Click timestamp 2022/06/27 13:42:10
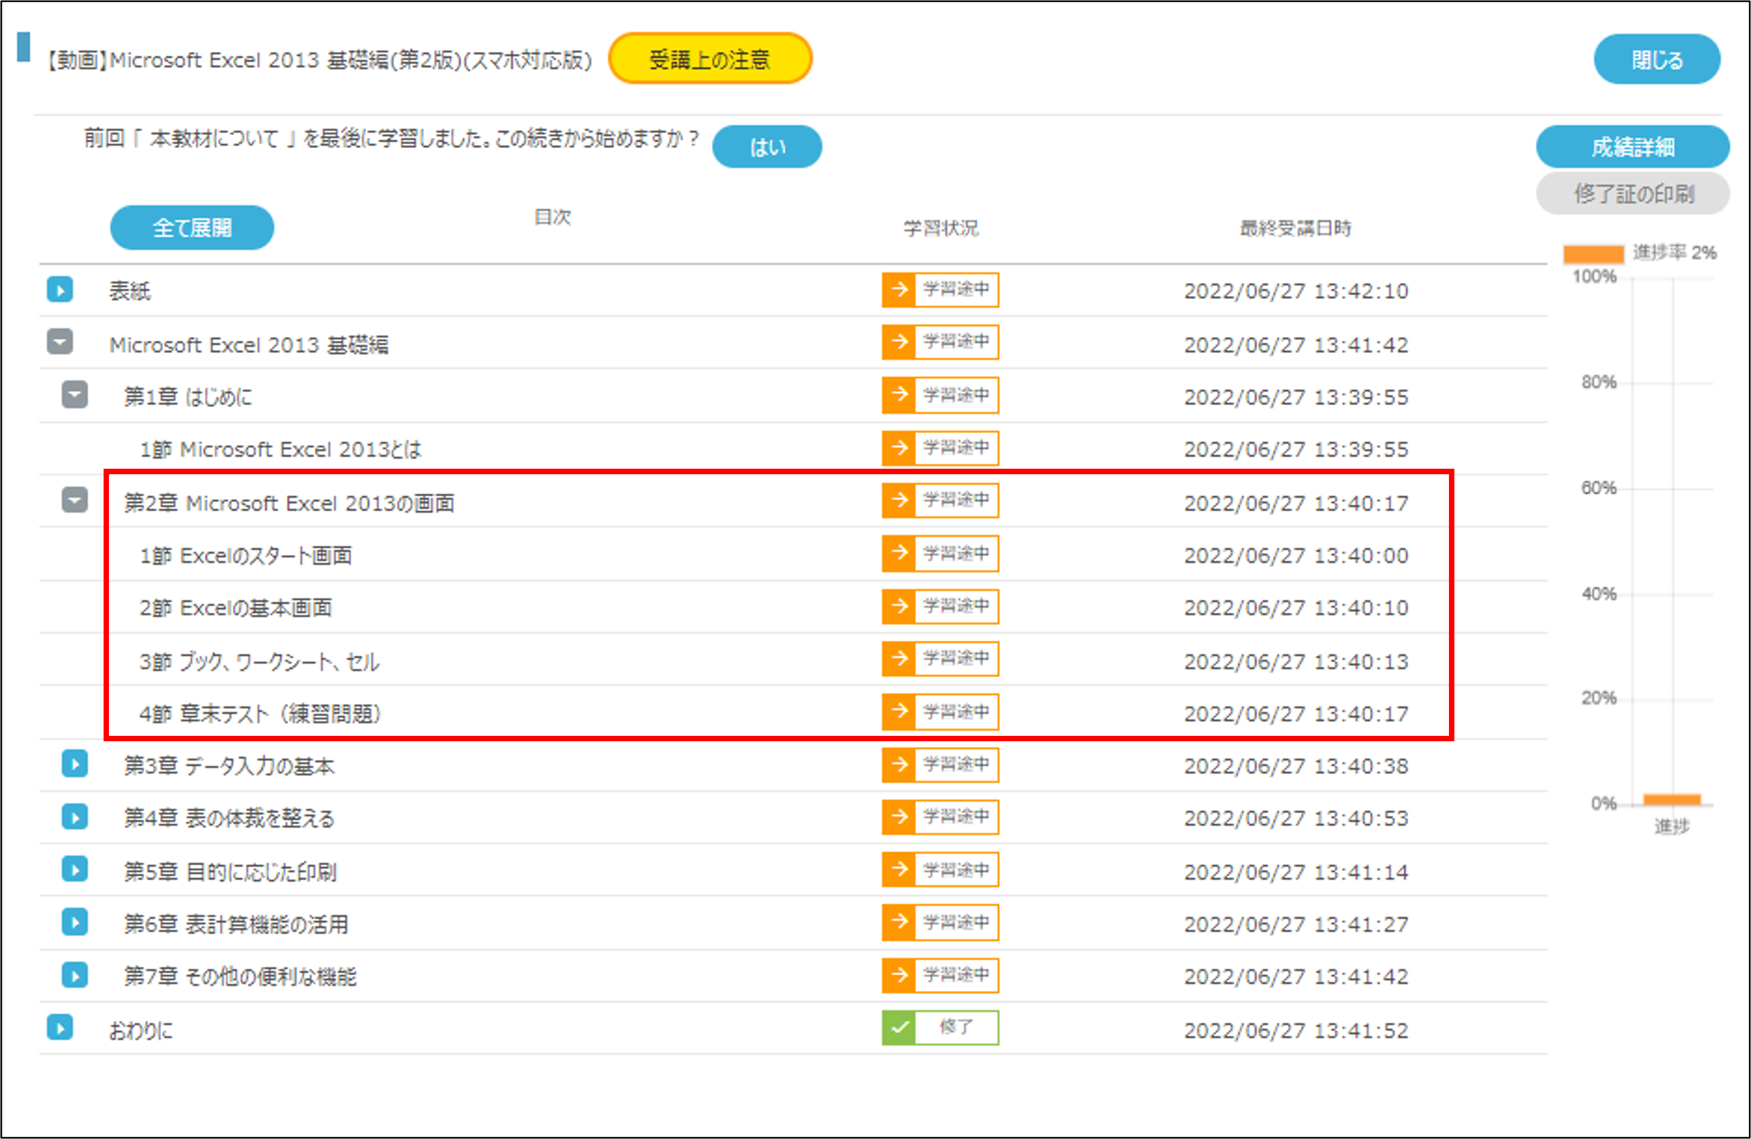Screen dimensions: 1751x1139 [1297, 291]
